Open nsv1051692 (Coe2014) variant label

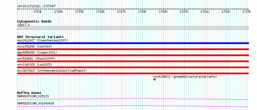coord(35,46)
